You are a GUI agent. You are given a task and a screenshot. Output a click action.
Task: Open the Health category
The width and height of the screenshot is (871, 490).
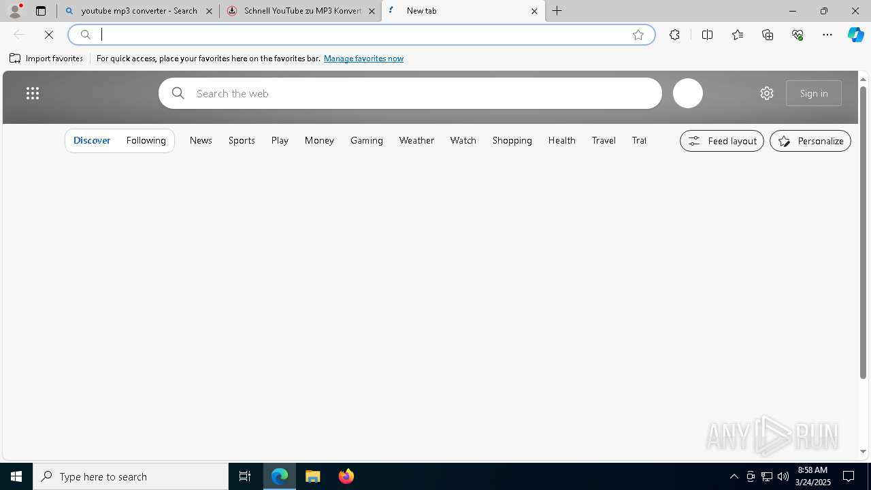pyautogui.click(x=562, y=140)
